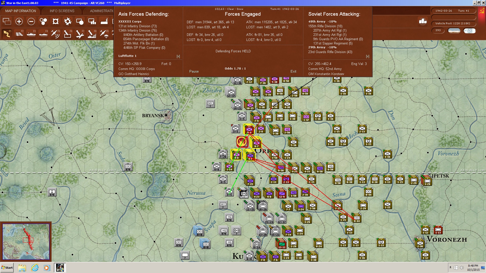
Task: Expand Soviet forces detail [v]
Action: click(368, 56)
